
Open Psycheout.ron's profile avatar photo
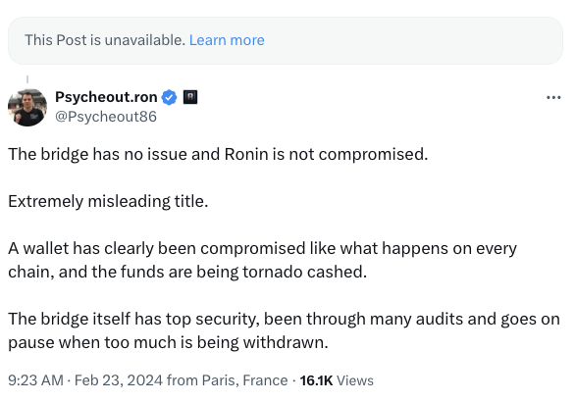(x=27, y=108)
